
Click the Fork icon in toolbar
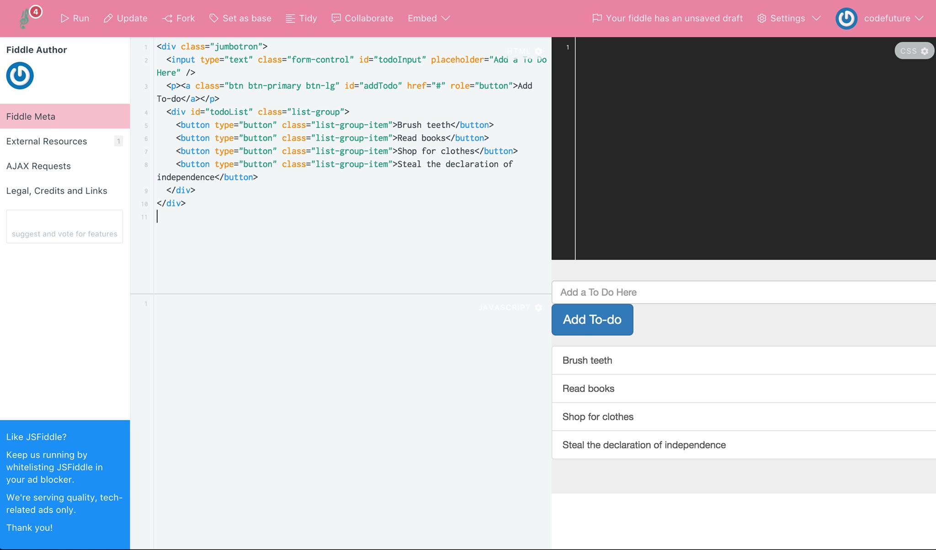[x=167, y=18]
